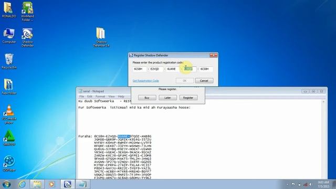Click the Buy button

[x=147, y=98]
